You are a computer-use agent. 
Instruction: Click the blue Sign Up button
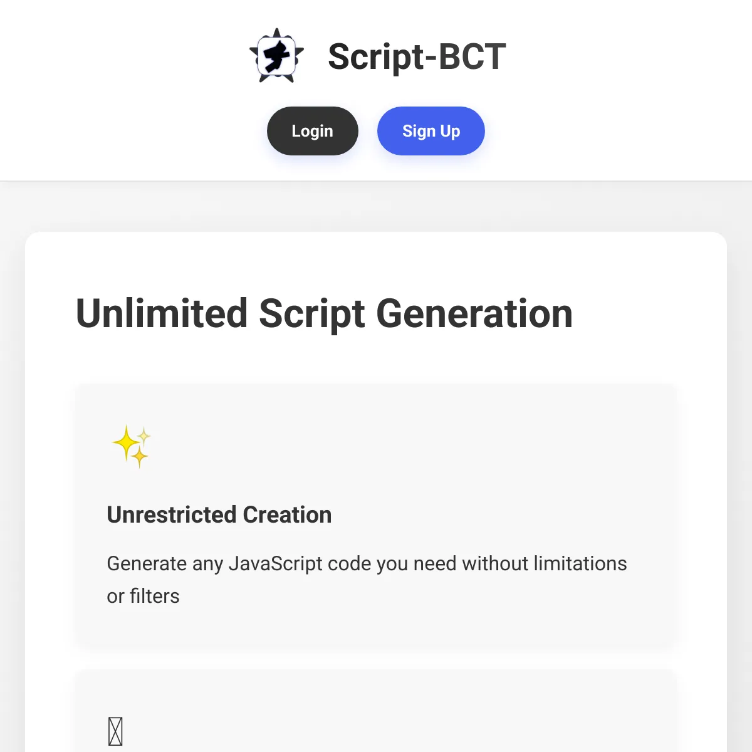point(431,131)
